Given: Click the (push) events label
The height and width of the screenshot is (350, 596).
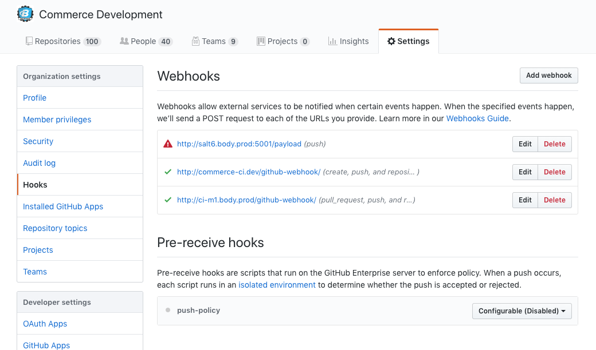Looking at the screenshot, I should pyautogui.click(x=315, y=144).
